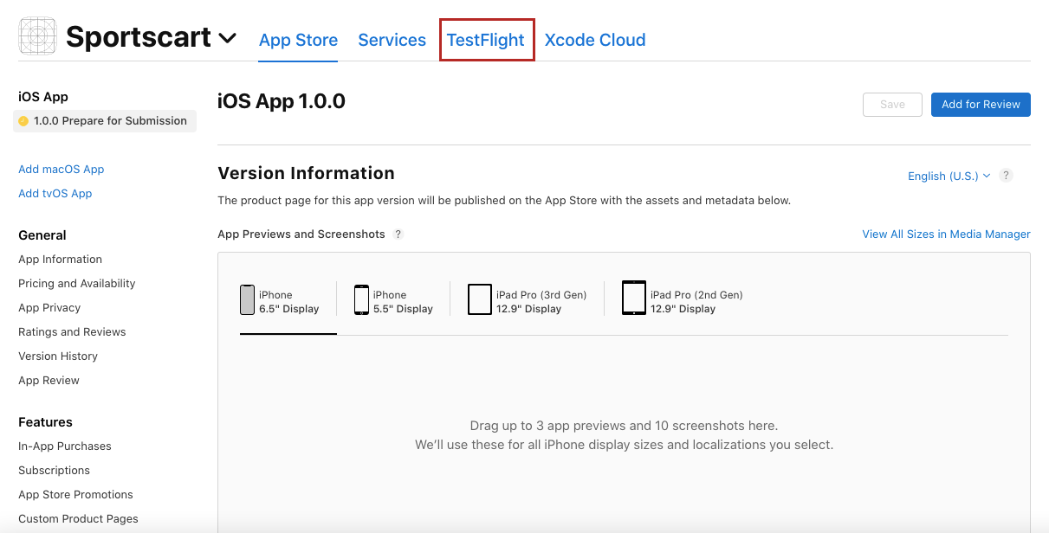
Task: Select iPad Pro (2nd Gen) 12.9" Display
Action: pos(683,301)
